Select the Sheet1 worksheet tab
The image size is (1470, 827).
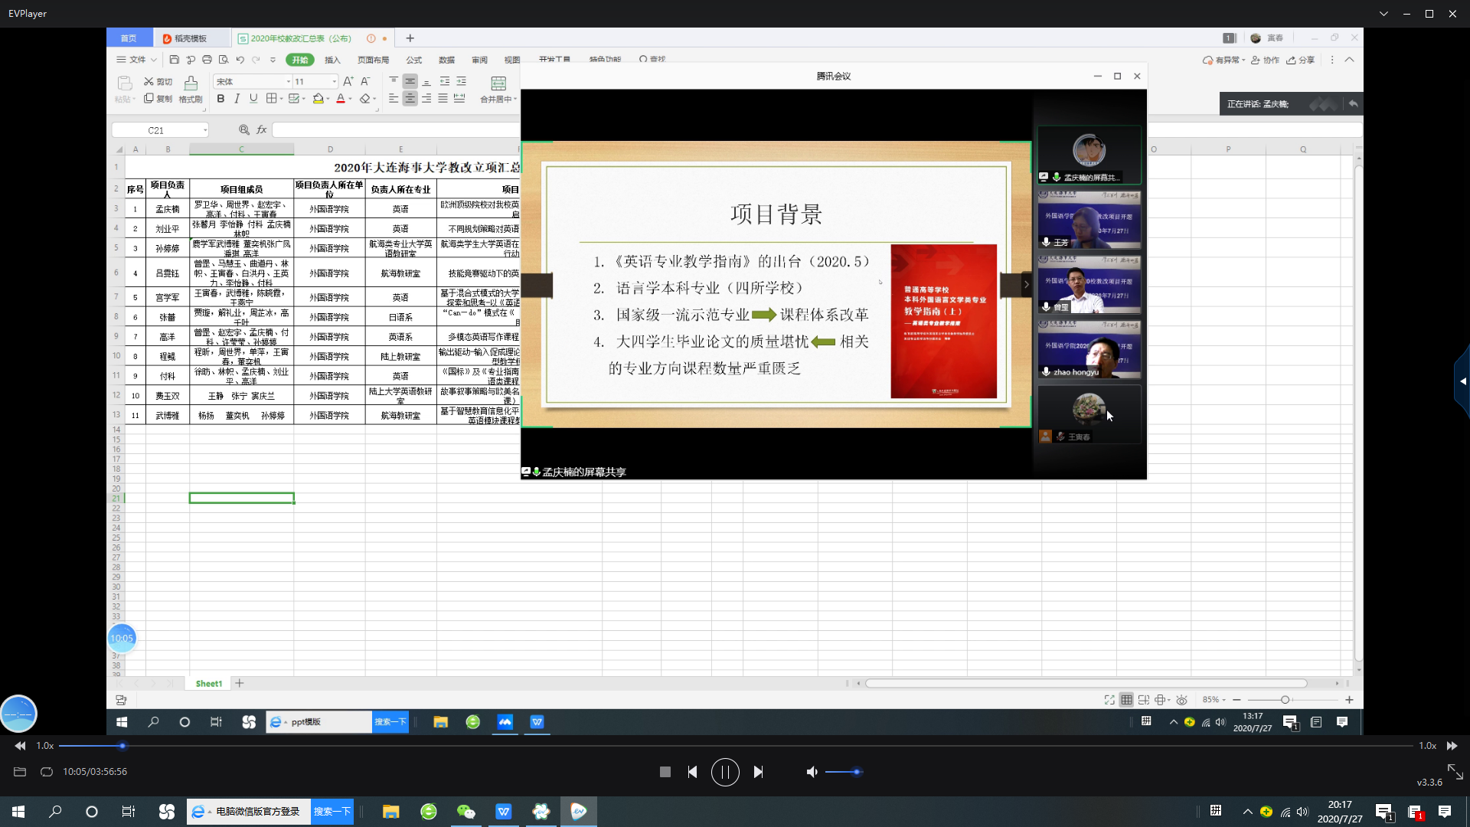(208, 683)
